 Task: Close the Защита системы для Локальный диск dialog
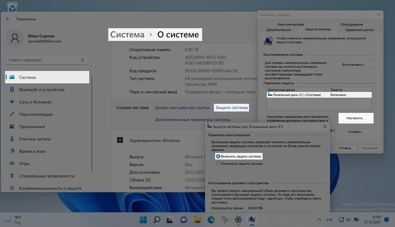tap(325, 126)
